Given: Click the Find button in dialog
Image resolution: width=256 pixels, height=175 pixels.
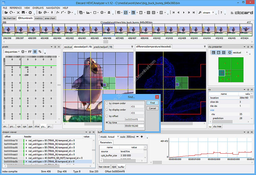Looking at the screenshot, I should pos(152,103).
